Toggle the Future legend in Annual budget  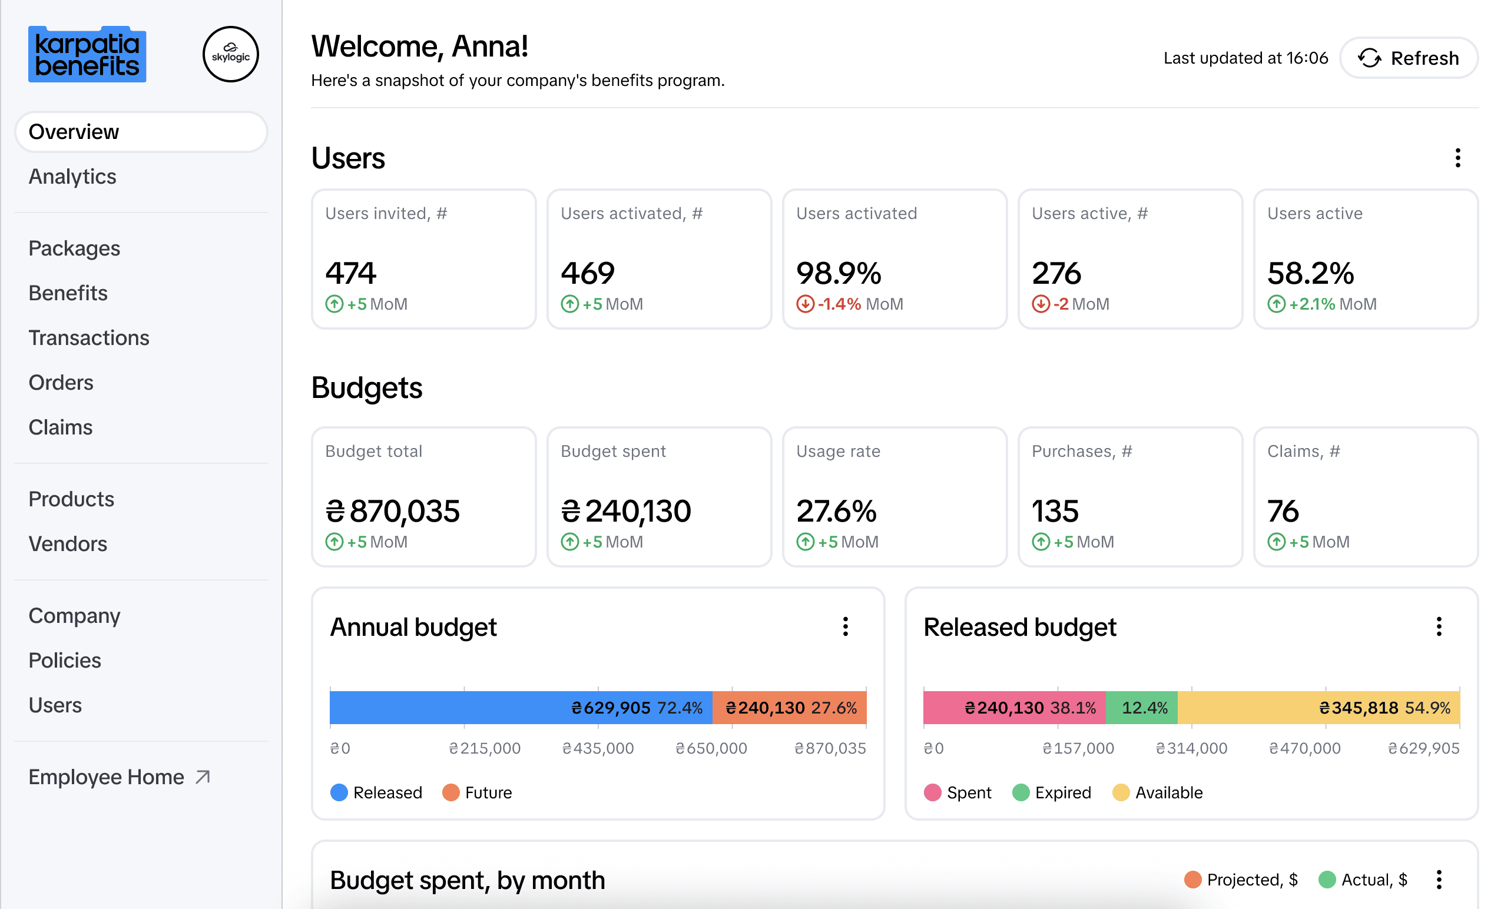[x=478, y=792]
